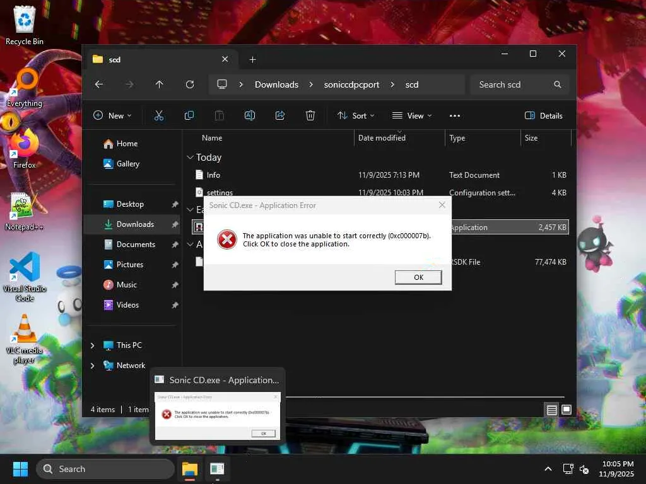Click the Share icon in toolbar
The width and height of the screenshot is (646, 484).
click(x=280, y=116)
